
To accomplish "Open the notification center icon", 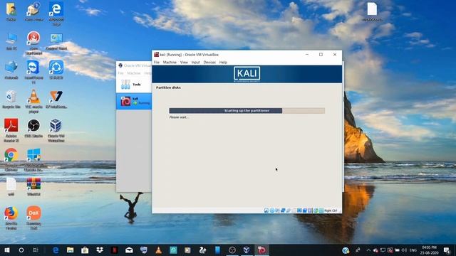I will (447, 250).
